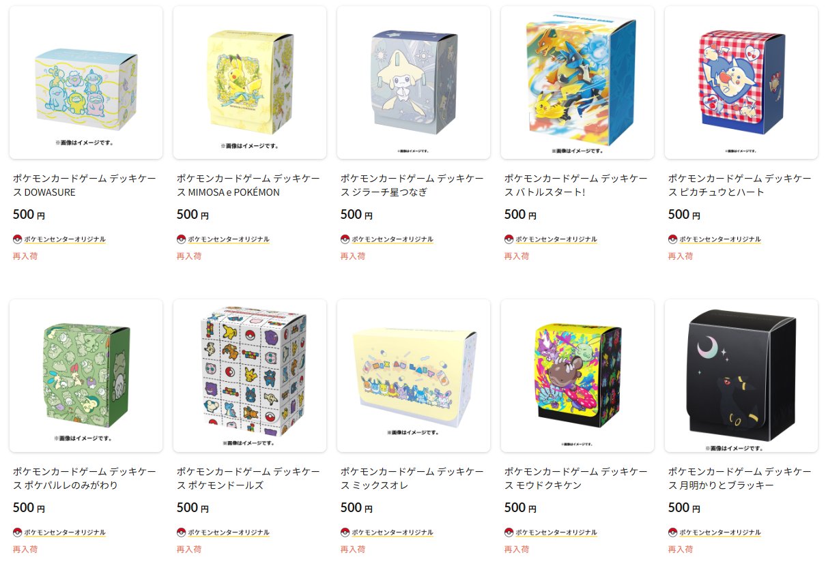
Task: Open the MIMOSA e POKÉMON deck case image
Action: pyautogui.click(x=250, y=82)
